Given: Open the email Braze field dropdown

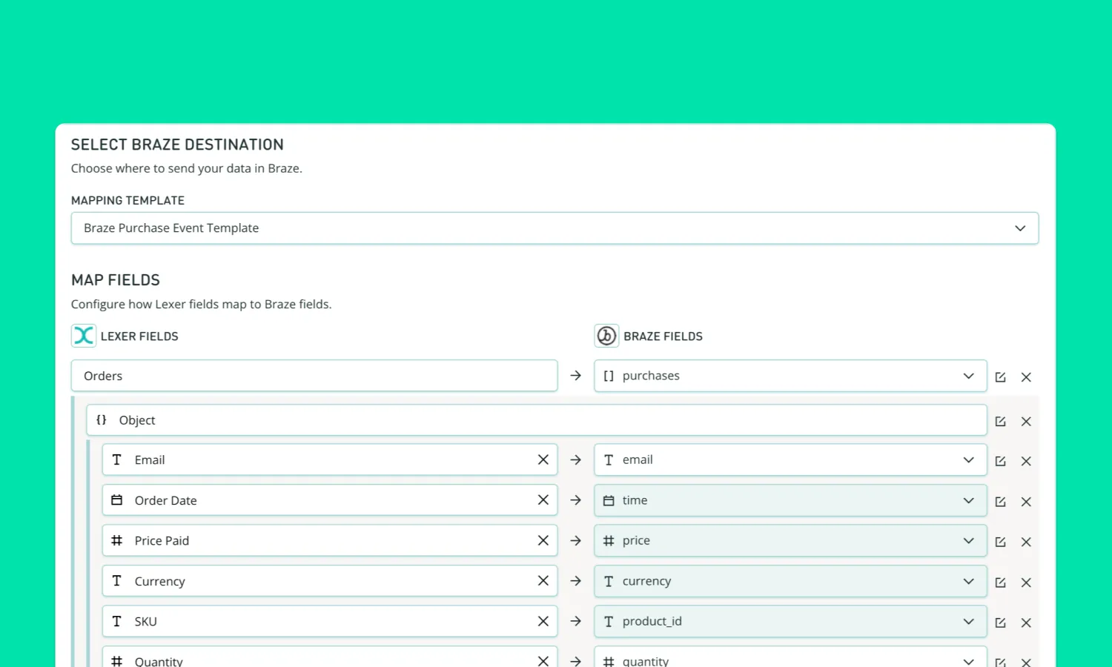Looking at the screenshot, I should (790, 460).
